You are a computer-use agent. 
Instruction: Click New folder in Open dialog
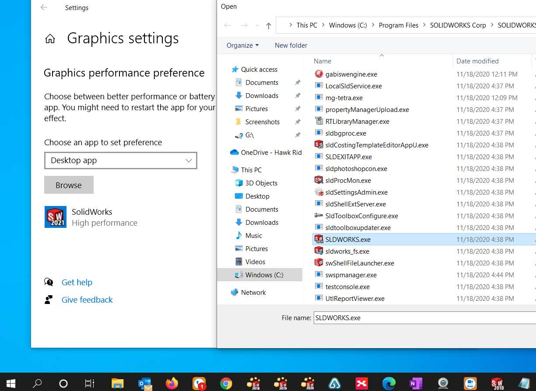[x=291, y=45]
